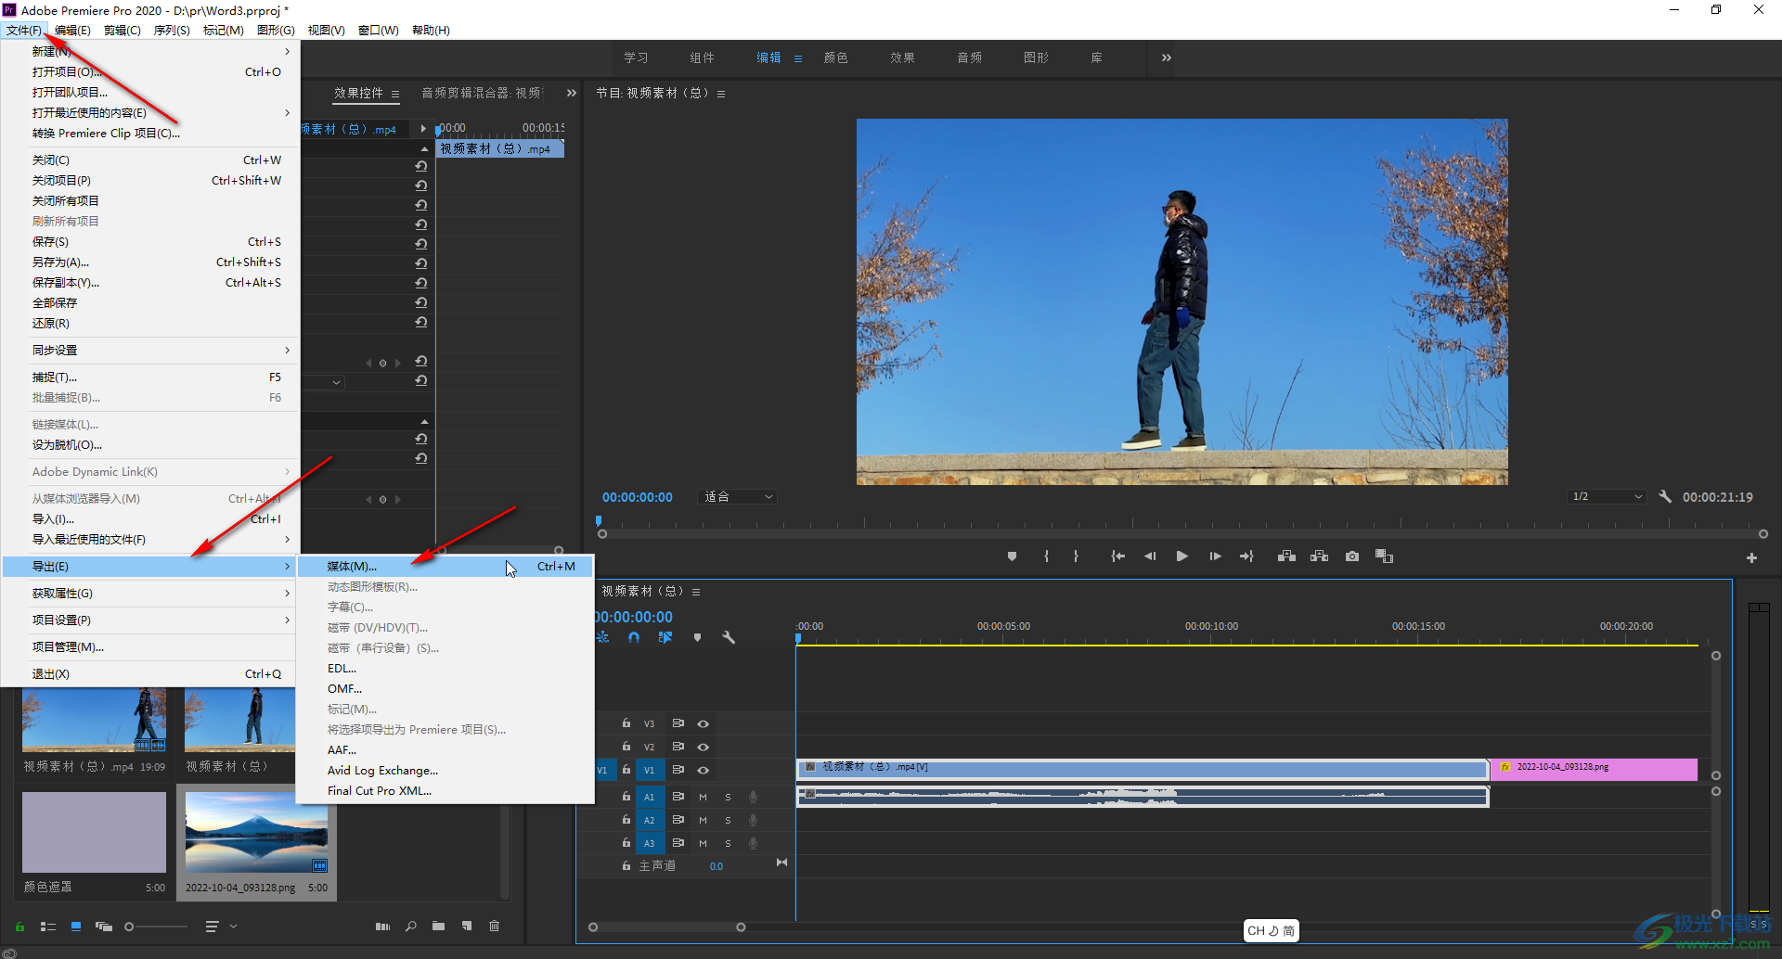Viewport: 1782px width, 959px height.
Task: Open comparison view button
Action: tap(1384, 556)
